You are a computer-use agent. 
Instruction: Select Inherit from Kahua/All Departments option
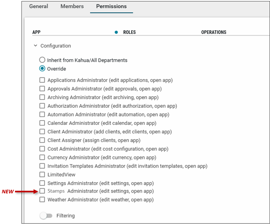[42, 60]
